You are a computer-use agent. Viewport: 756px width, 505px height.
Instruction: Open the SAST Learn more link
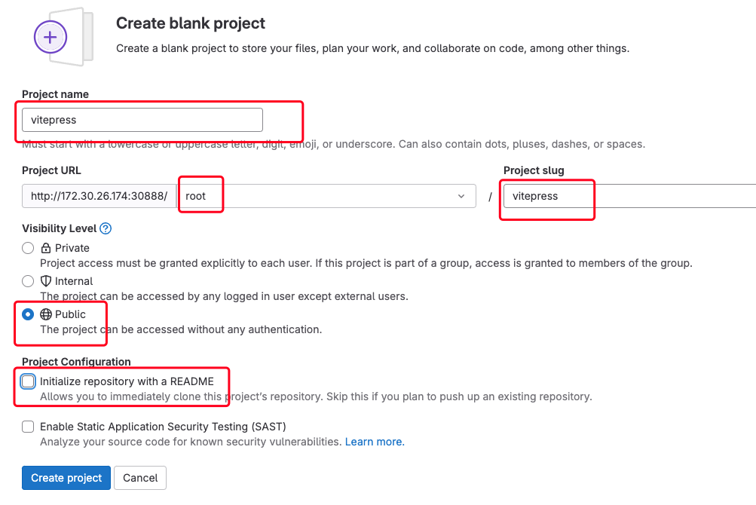tap(375, 442)
